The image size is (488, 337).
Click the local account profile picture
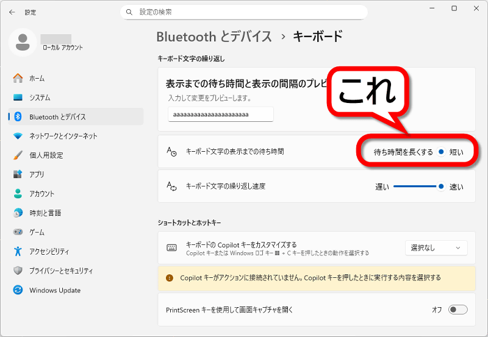(23, 42)
